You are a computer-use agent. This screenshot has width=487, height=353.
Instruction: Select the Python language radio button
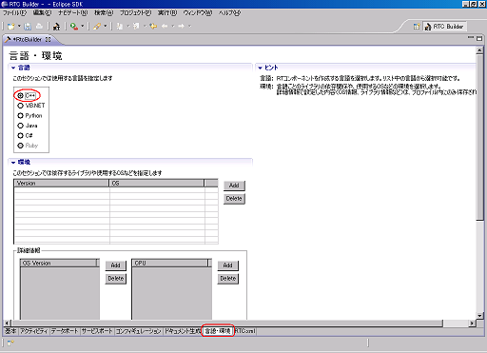(20, 115)
